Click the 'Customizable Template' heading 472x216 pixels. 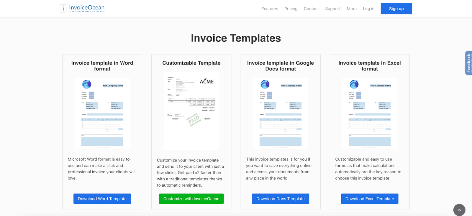191,63
